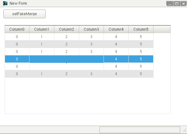The height and width of the screenshot is (134, 187).
Task: Select cell 5 in the first row
Action: point(141,37)
